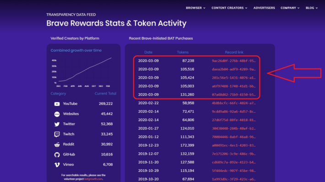Click the Twitter bird icon
This screenshot has height=182, width=325.
coord(57,124)
